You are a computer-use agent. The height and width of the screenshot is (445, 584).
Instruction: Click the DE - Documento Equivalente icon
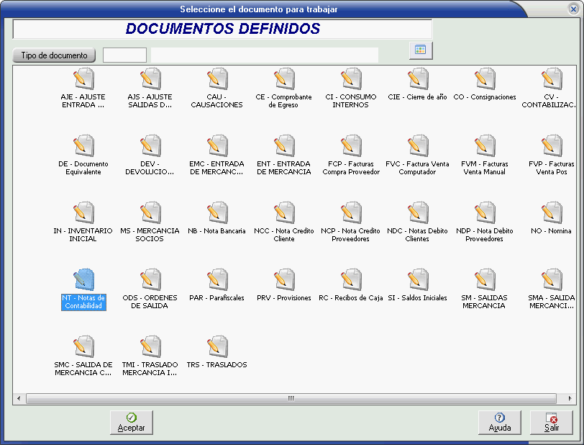pyautogui.click(x=83, y=146)
